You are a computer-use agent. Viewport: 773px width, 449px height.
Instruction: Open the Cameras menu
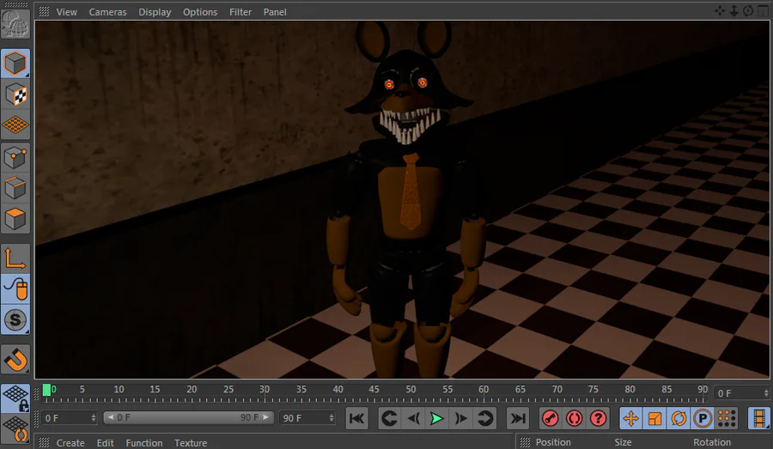click(x=107, y=12)
